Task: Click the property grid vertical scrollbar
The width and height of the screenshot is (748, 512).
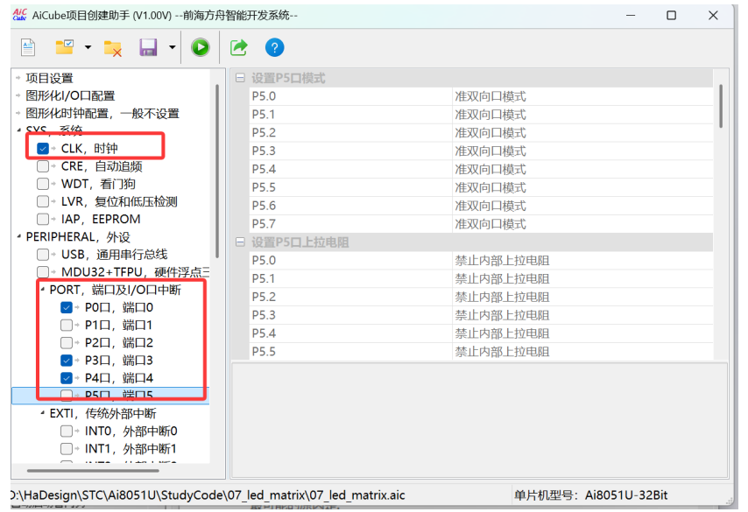Action: pos(720,106)
